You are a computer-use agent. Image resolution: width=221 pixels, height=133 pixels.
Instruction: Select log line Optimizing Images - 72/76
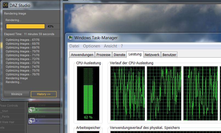point(22,59)
